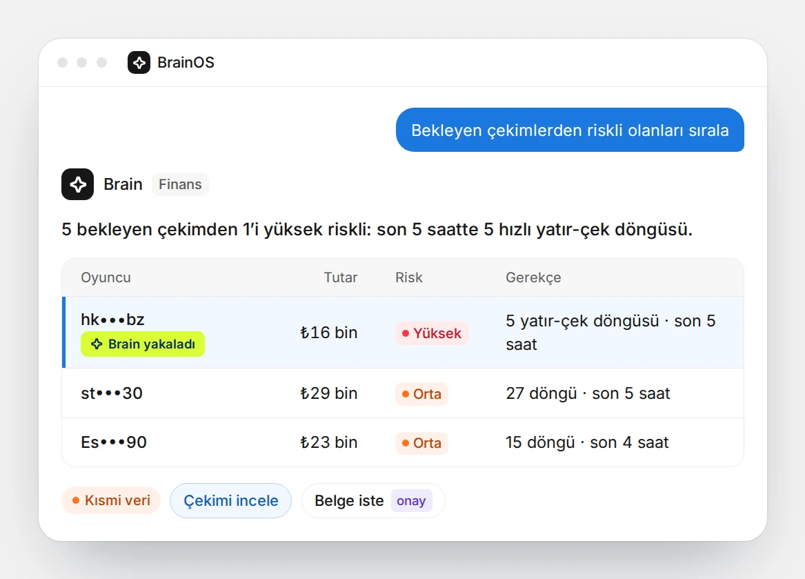This screenshot has height=579, width=805.
Task: Click the Kısmi veri status chip
Action: (x=111, y=500)
